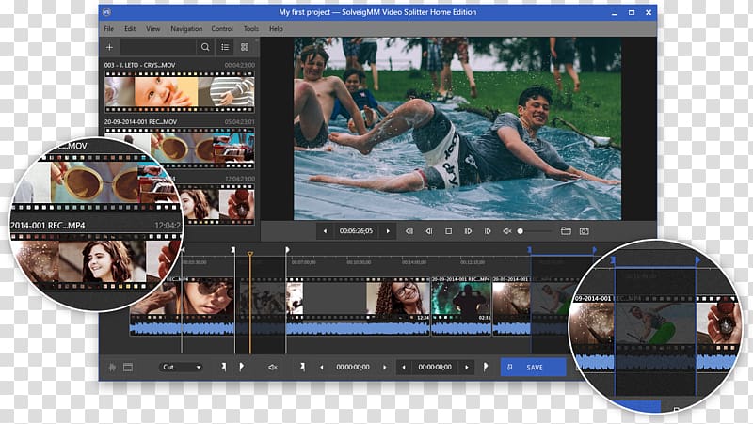Open the Navigation menu

186,29
